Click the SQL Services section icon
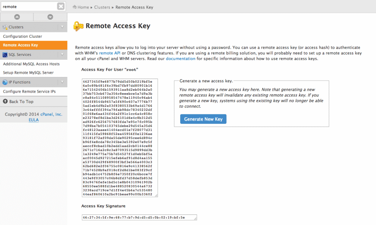 [x=5, y=55]
